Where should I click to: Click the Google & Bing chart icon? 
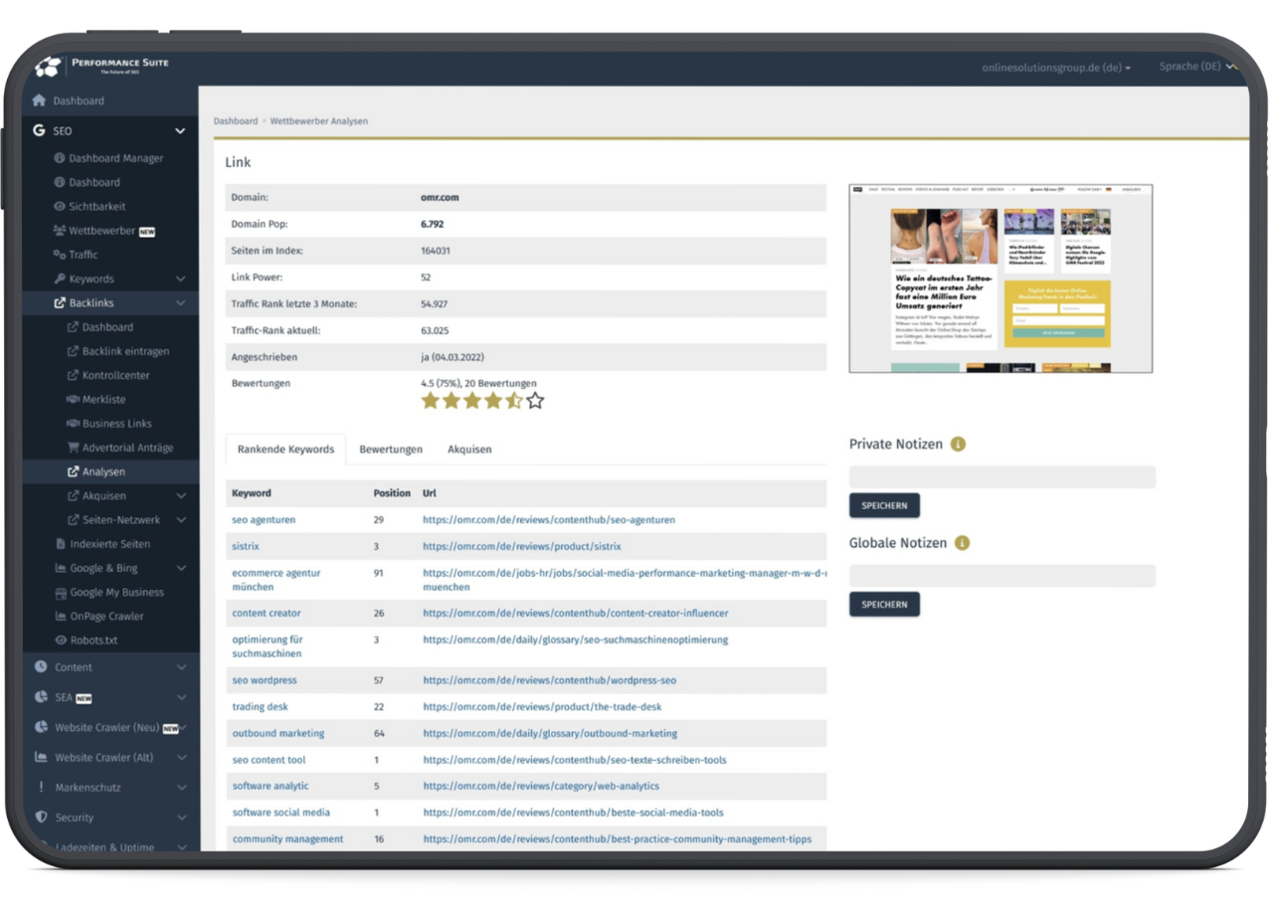(61, 568)
